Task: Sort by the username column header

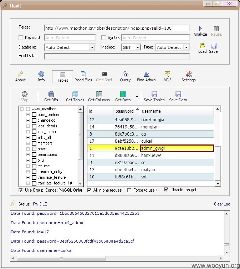Action: (177, 111)
